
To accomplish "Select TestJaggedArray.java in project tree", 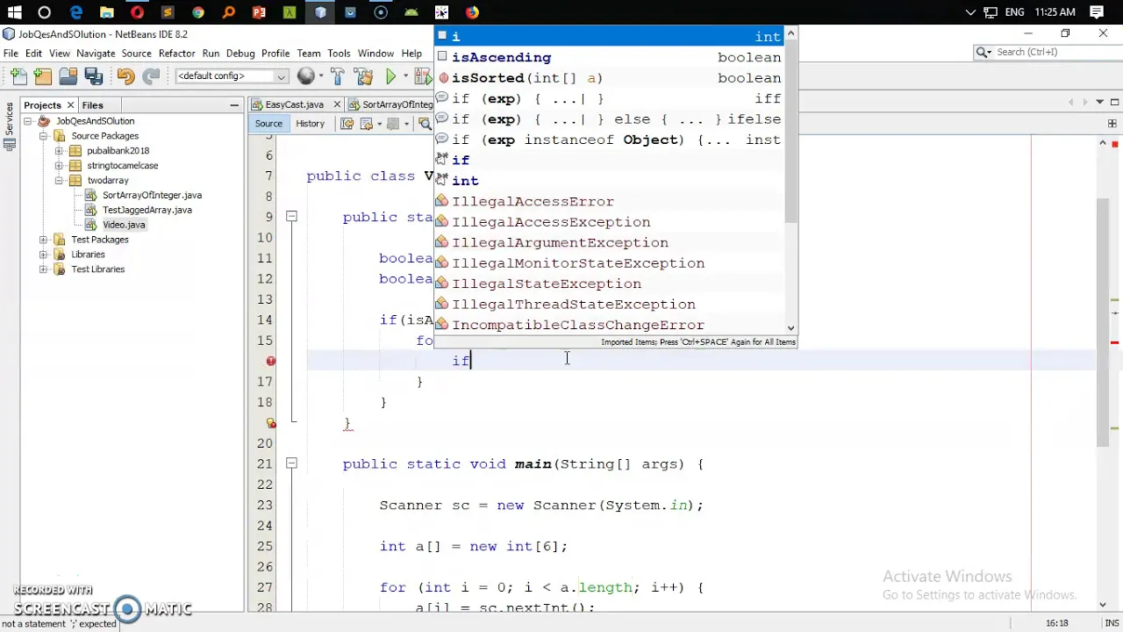I will click(147, 210).
